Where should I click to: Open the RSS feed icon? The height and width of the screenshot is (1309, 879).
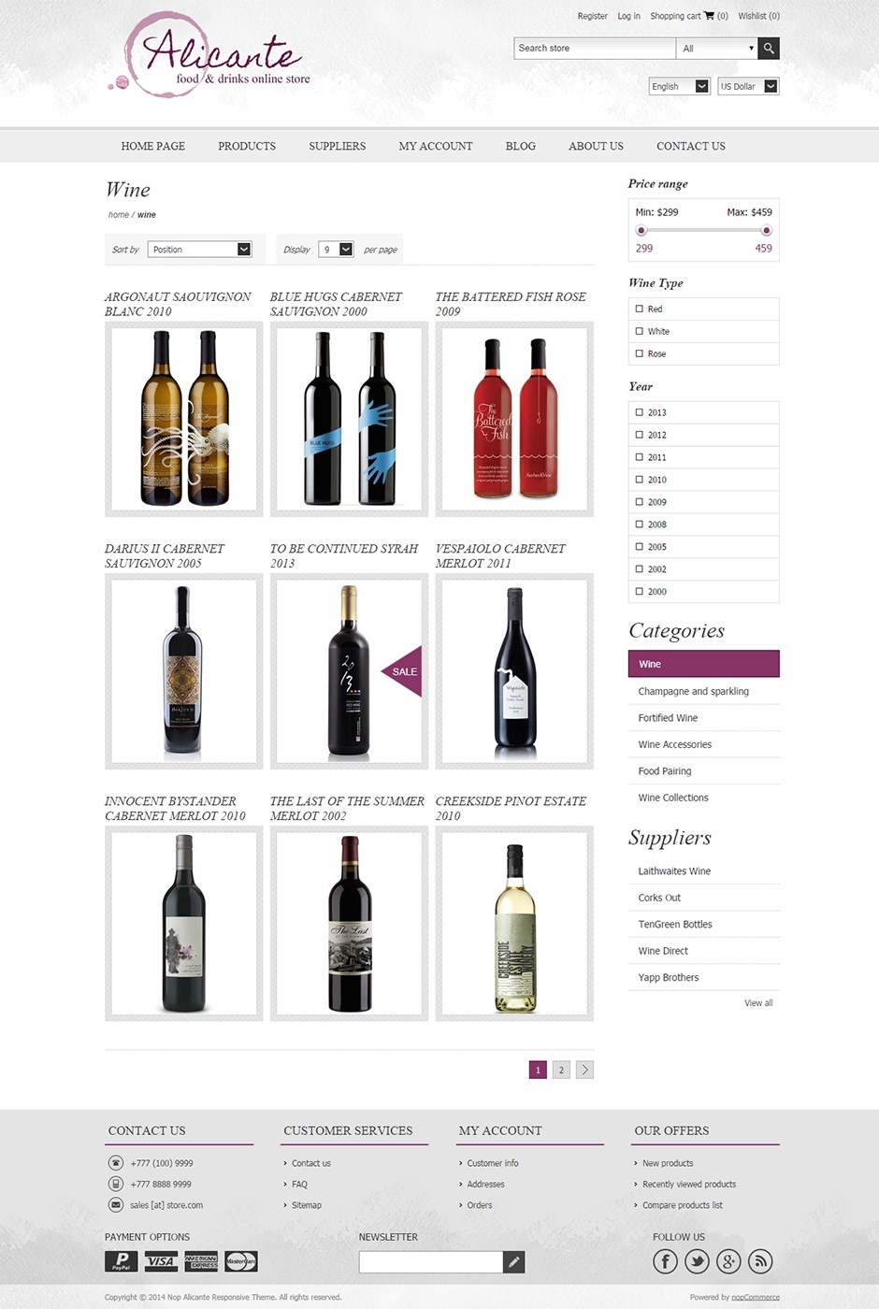click(x=760, y=1261)
